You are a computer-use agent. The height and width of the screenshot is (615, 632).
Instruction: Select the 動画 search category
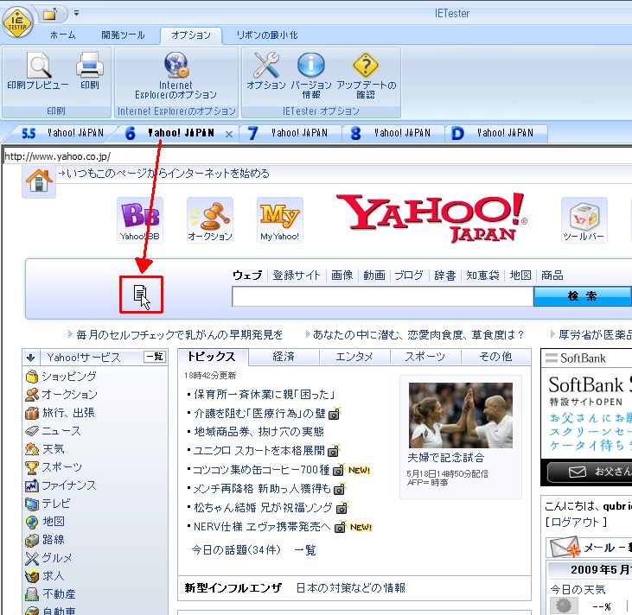(374, 276)
